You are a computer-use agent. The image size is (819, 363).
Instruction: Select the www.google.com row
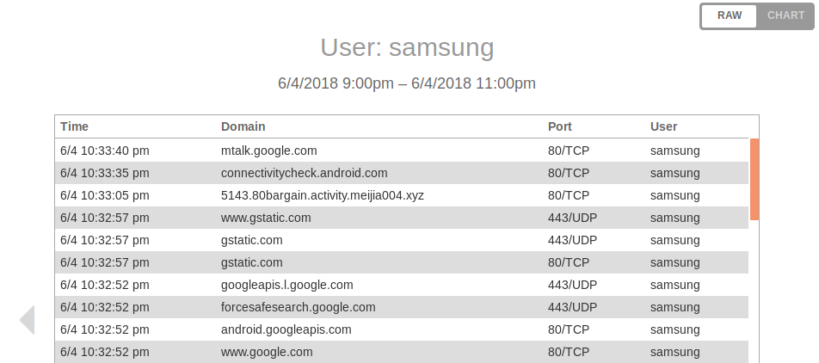(267, 352)
